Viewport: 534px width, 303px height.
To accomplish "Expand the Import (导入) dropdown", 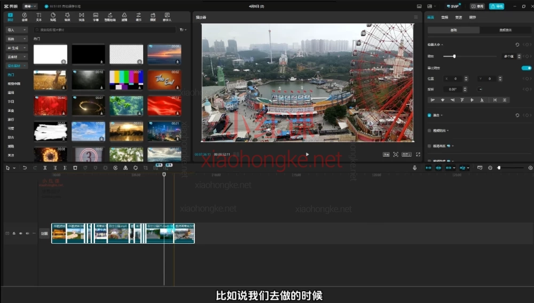I will pos(17,30).
